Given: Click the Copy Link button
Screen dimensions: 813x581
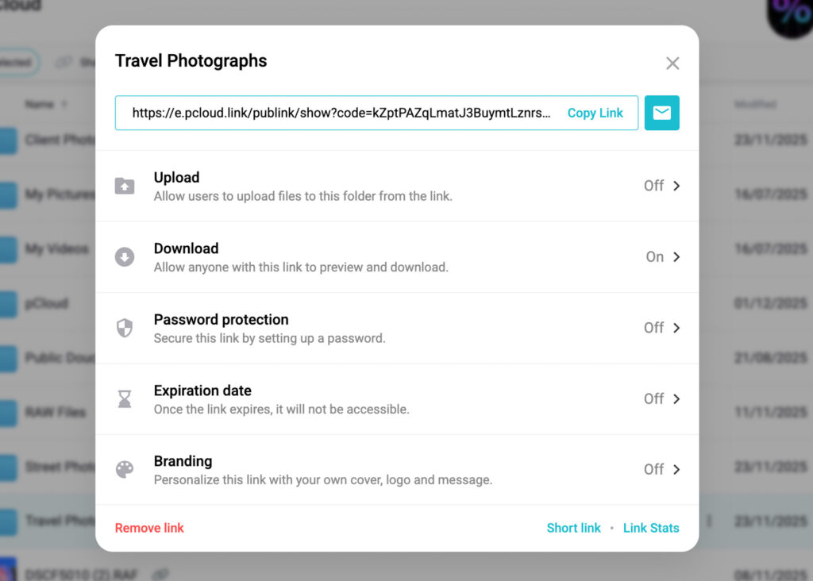Looking at the screenshot, I should [x=595, y=113].
